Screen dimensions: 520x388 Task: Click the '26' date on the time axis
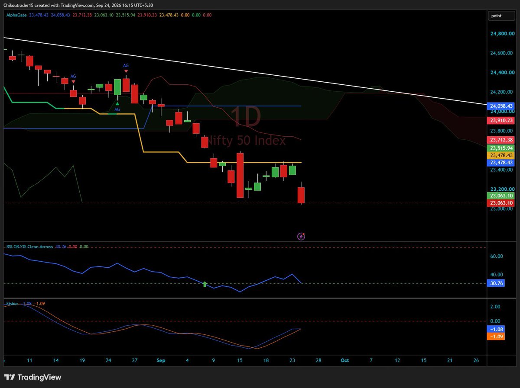[x=476, y=360]
